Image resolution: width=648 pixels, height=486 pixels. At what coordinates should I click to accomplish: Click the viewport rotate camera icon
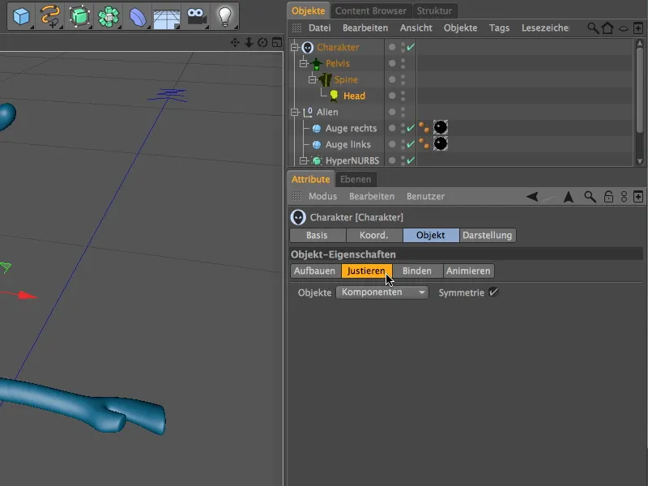262,42
